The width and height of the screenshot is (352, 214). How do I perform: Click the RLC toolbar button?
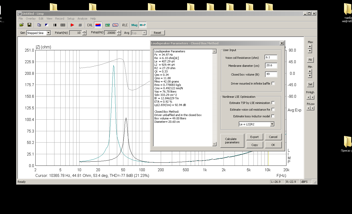coord(125,25)
